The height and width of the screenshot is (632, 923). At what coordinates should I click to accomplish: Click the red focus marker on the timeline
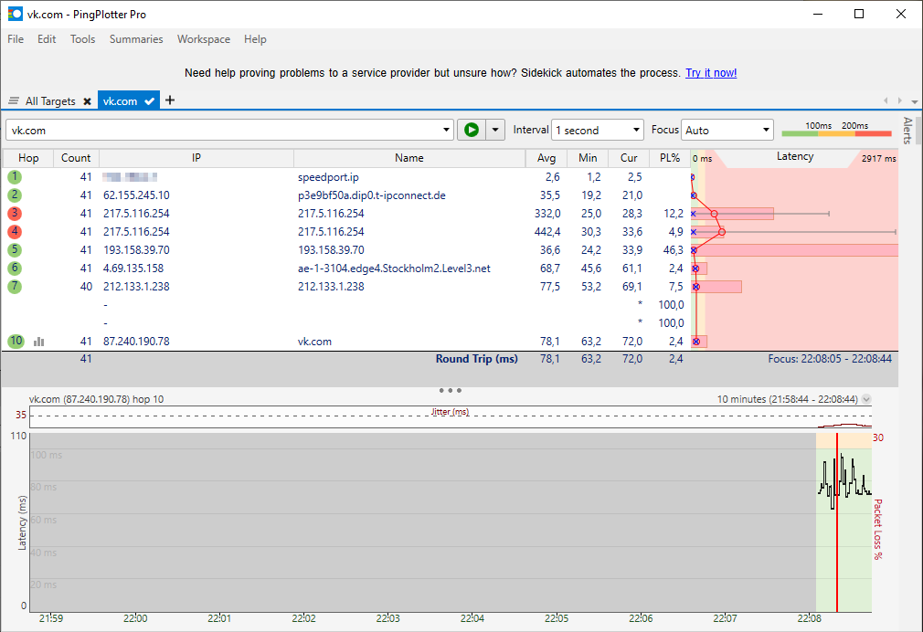point(836,522)
